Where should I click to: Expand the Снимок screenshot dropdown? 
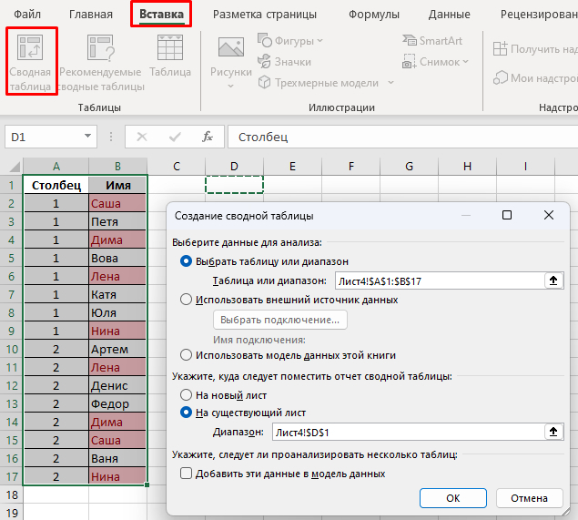pos(465,62)
